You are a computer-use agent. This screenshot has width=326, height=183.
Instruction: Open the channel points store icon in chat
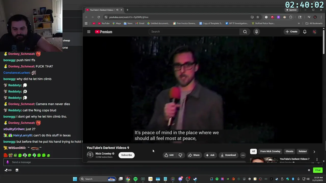click(x=17, y=170)
